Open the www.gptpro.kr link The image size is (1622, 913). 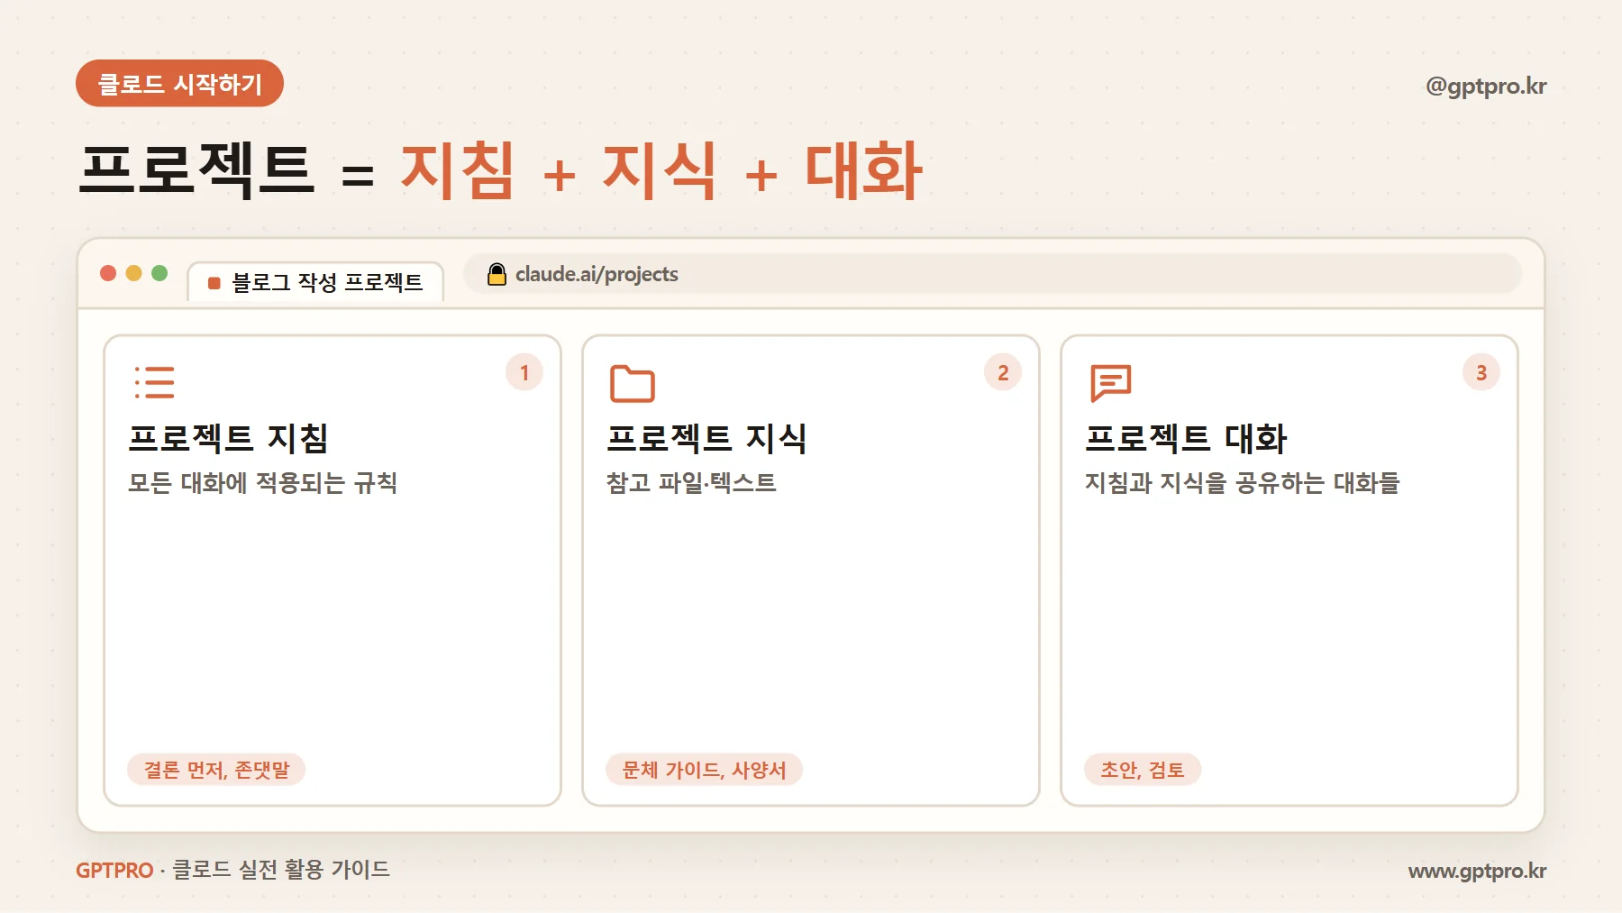[x=1477, y=871]
